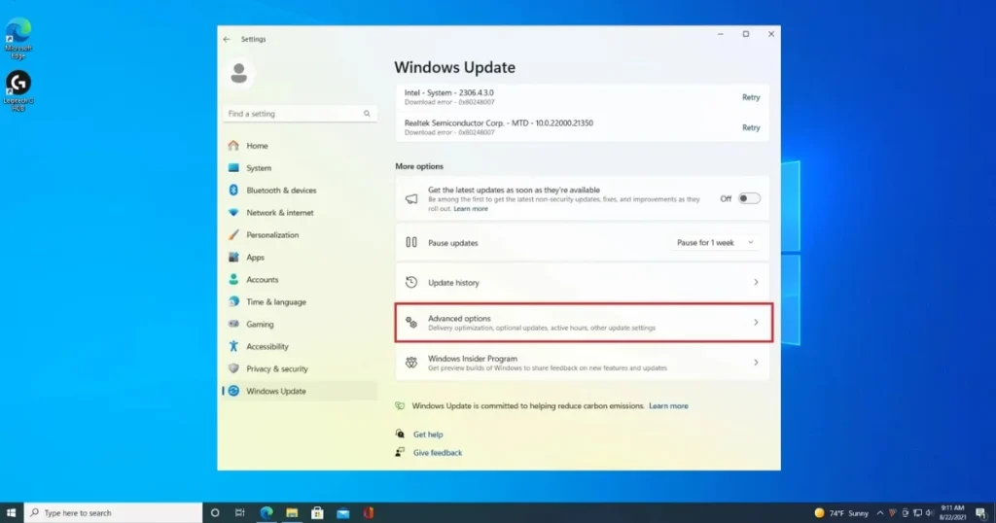Click the Intel - System - 2306.4.3.0 text
Viewport: 996px width, 523px height.
449,92
